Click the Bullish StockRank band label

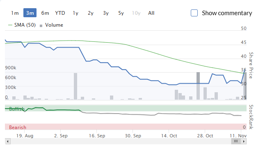point(17,109)
